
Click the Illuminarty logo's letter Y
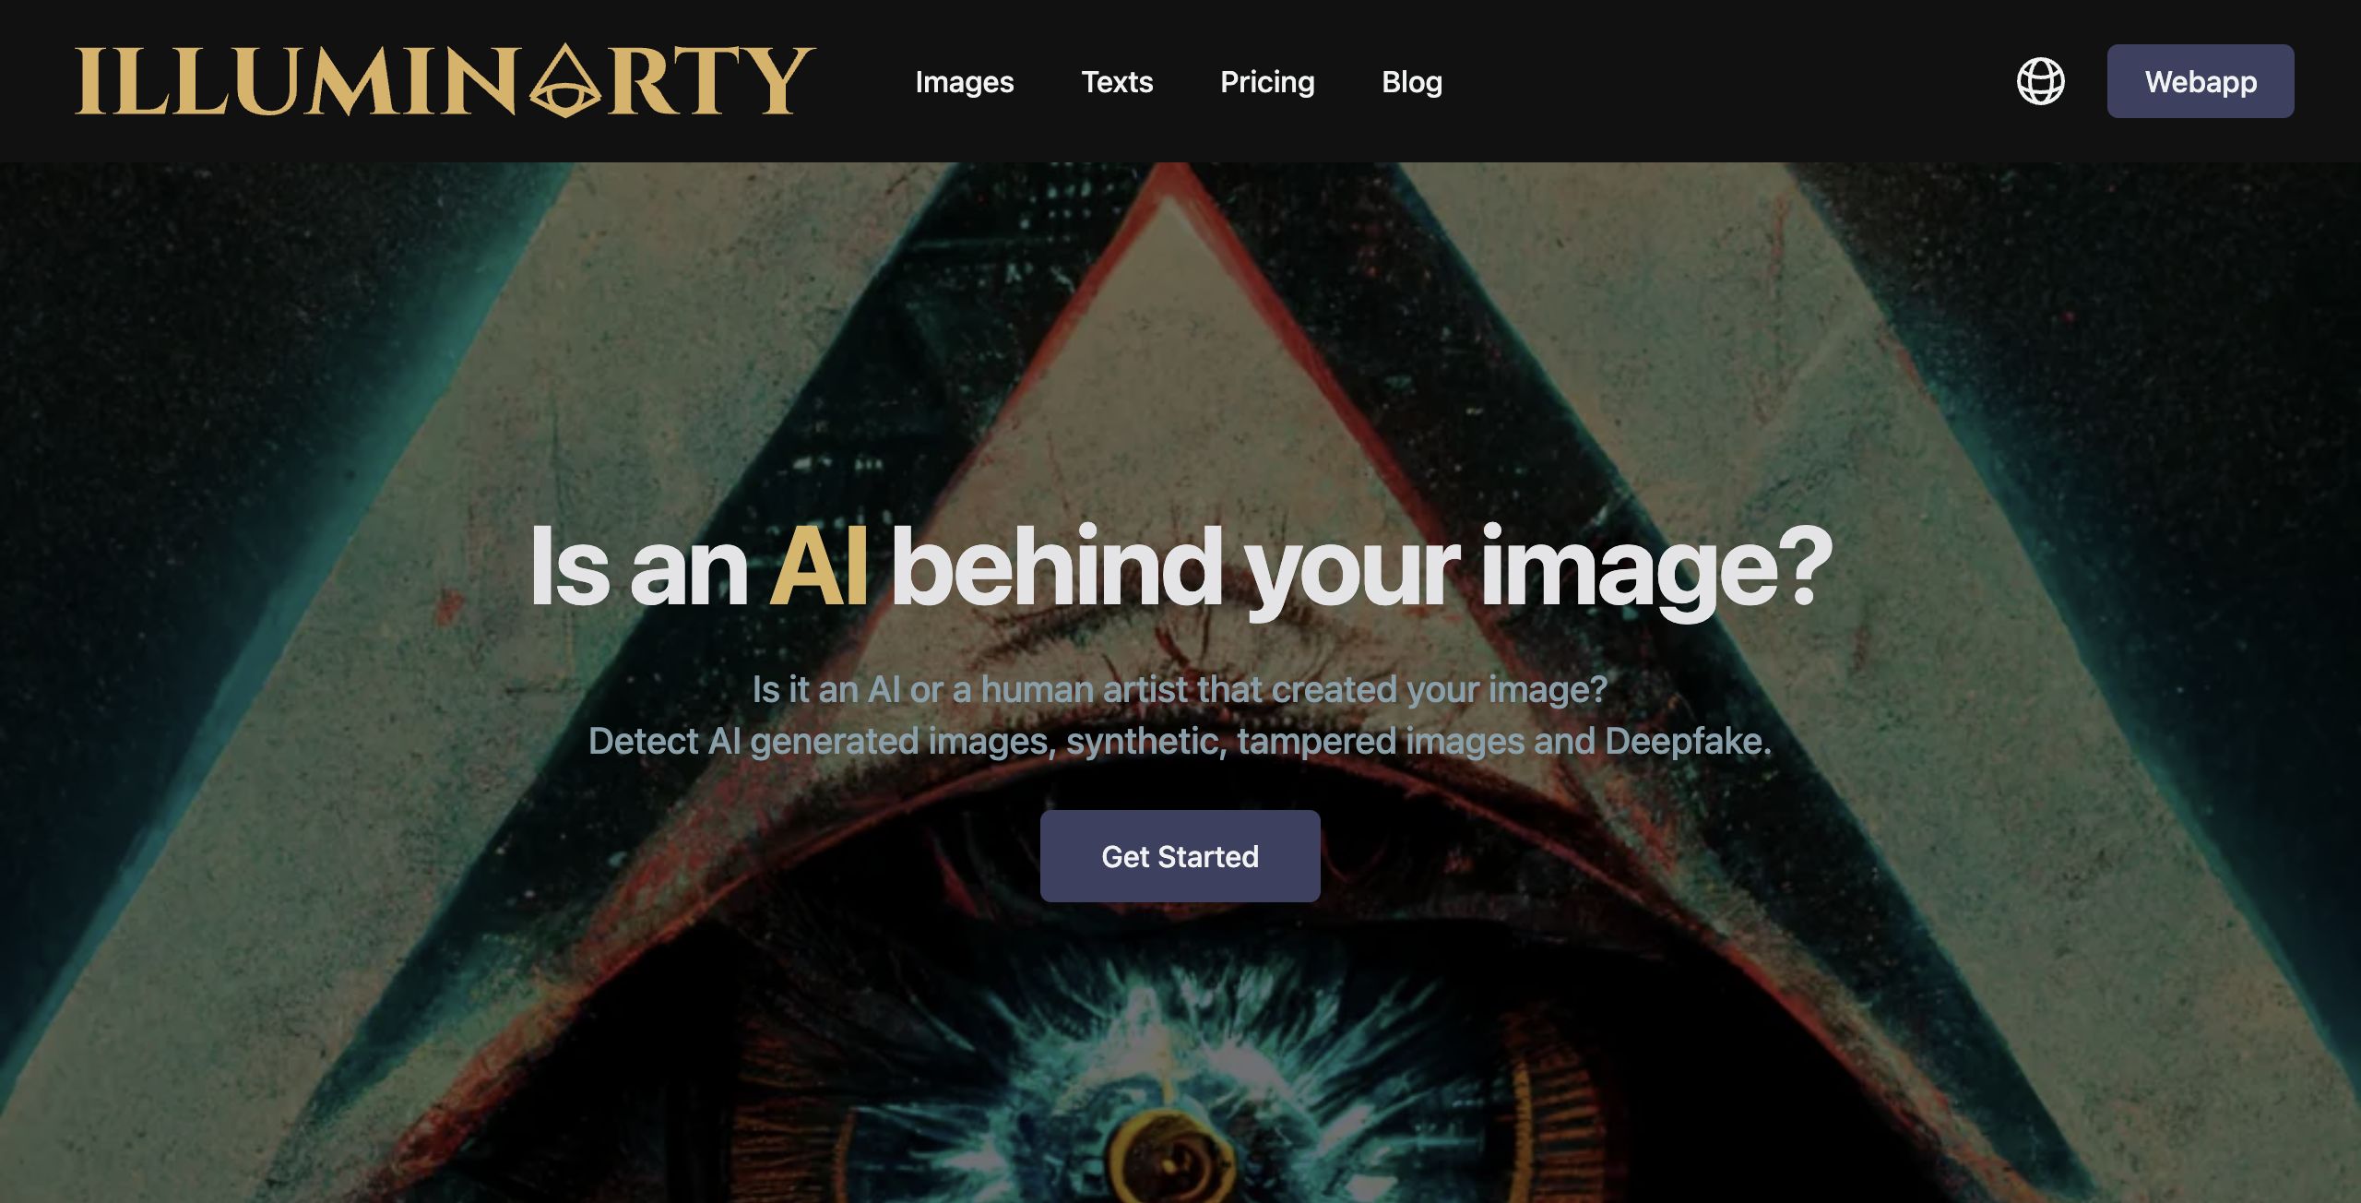tap(777, 81)
